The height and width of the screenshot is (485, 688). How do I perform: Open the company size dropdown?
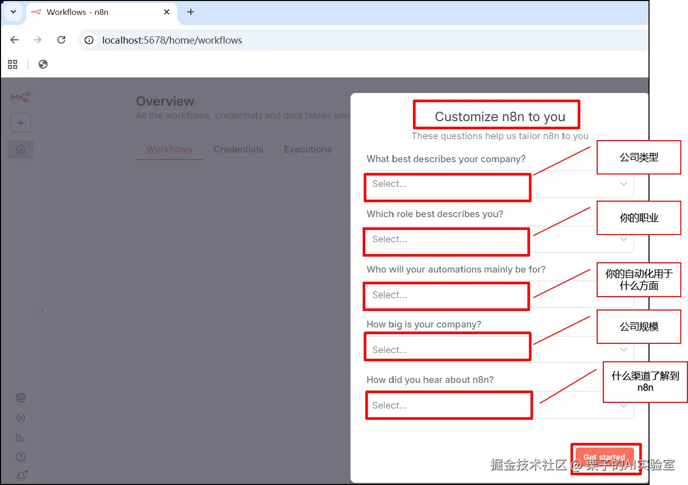coord(500,350)
